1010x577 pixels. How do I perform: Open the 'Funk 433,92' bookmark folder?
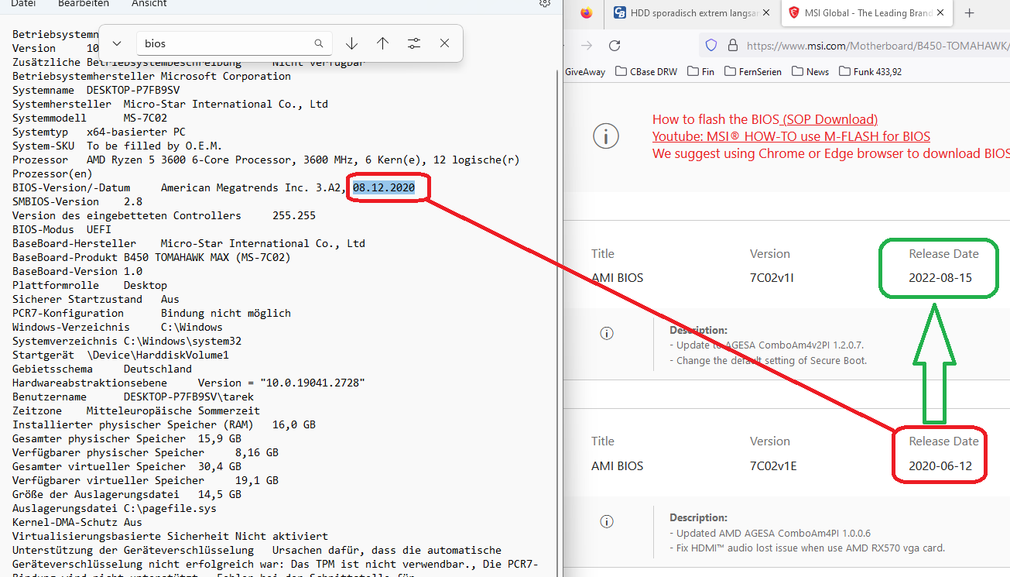click(869, 72)
